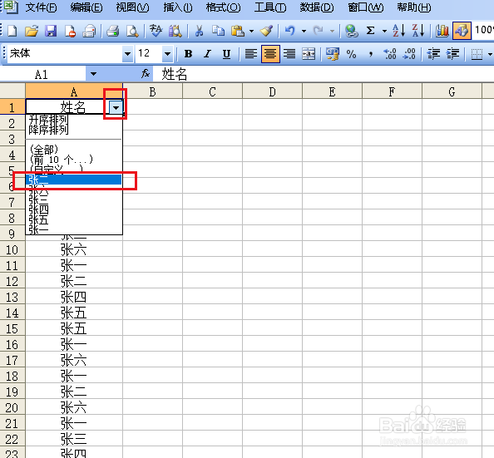The width and height of the screenshot is (494, 458).
Task: Open the 数据(D) menu
Action: pos(317,7)
